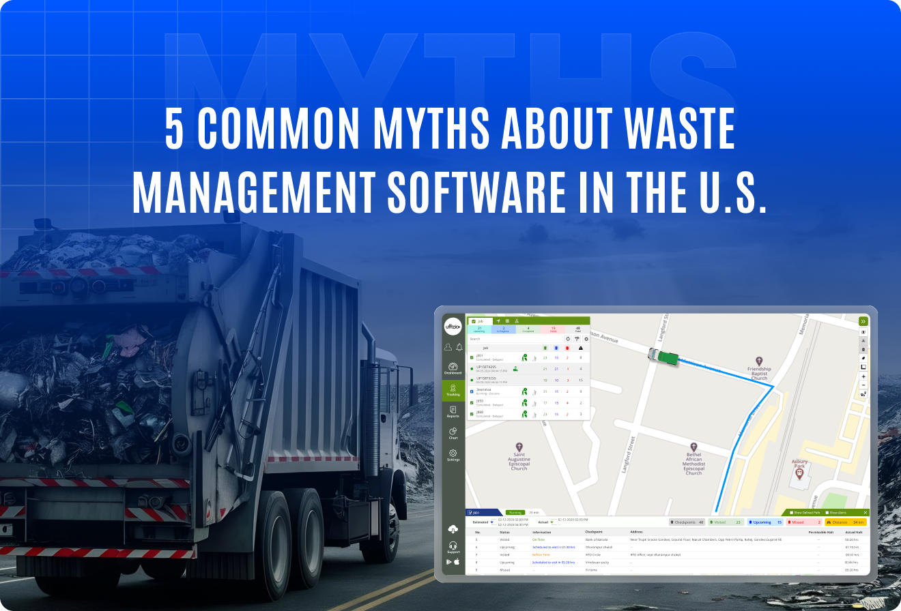Filter jobs by 4 Completed
Viewport: 901px width, 611px height.
(528, 329)
